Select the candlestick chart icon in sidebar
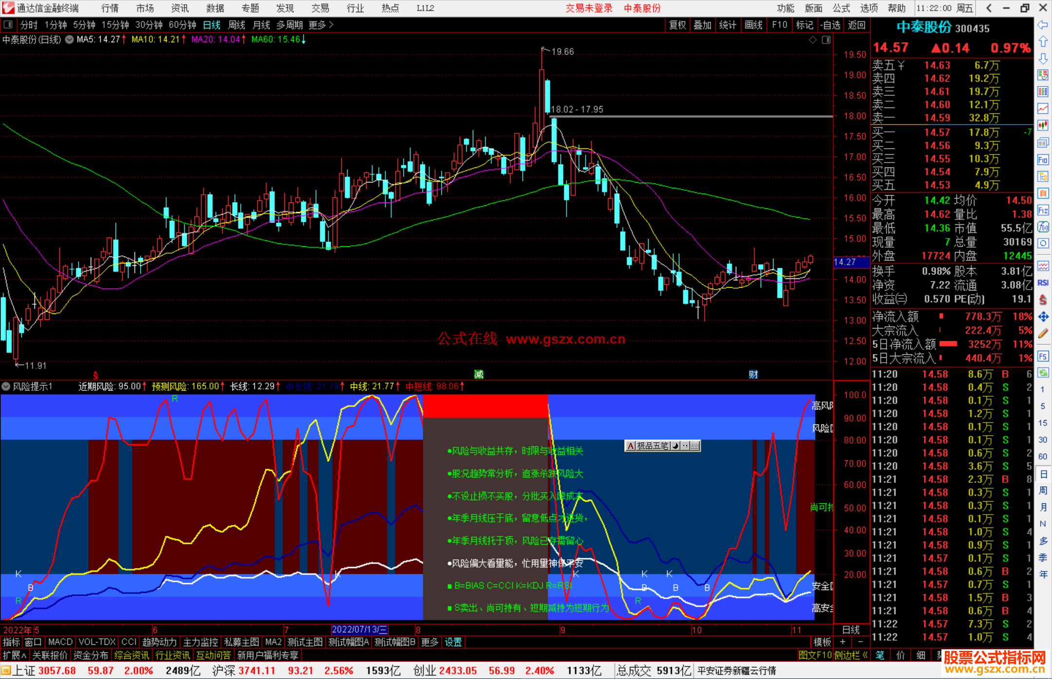 pos(1043,126)
